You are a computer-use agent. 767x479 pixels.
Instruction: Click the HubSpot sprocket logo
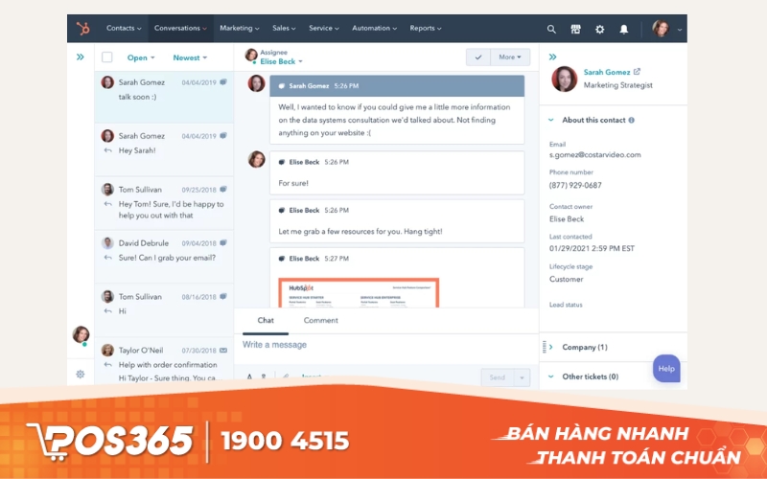point(82,29)
